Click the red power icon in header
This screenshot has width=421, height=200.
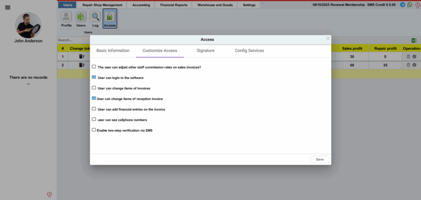(x=417, y=5)
